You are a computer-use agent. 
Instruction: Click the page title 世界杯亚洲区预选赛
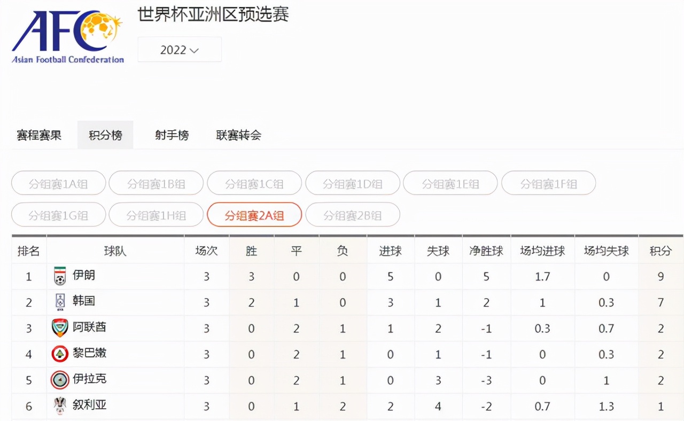(213, 14)
